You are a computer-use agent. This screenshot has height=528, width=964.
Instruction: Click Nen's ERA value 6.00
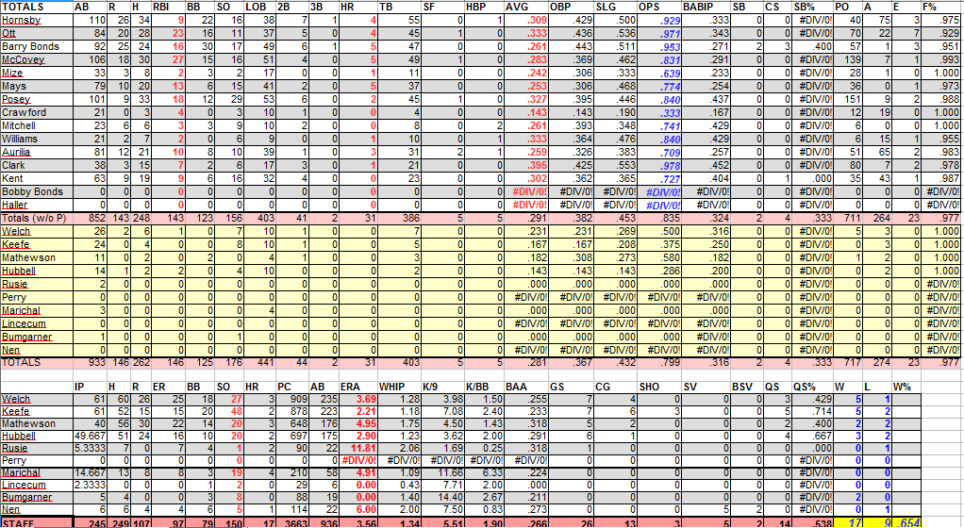pos(358,509)
